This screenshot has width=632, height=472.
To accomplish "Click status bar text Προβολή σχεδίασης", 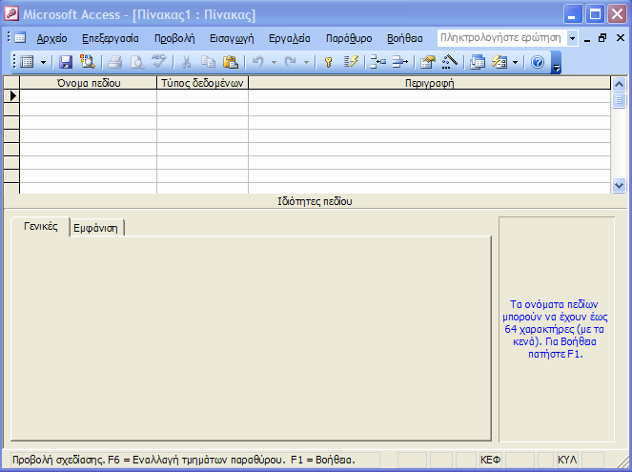I will pyautogui.click(x=59, y=460).
